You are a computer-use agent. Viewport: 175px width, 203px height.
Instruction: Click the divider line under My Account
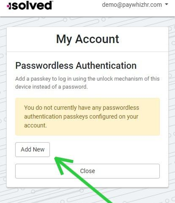87,52
